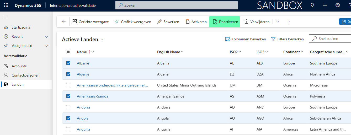
Task: Open Contactpersonen in the navigation
Action: click(x=25, y=75)
